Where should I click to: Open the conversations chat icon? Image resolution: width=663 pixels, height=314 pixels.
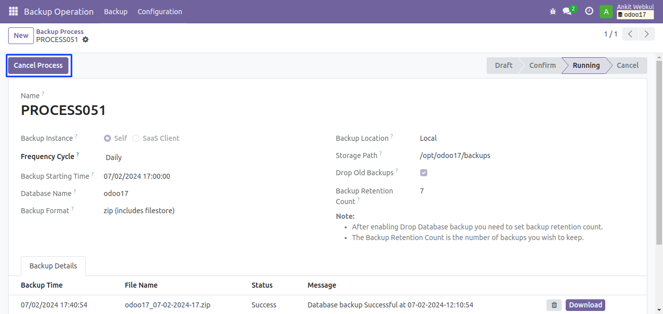click(x=567, y=11)
